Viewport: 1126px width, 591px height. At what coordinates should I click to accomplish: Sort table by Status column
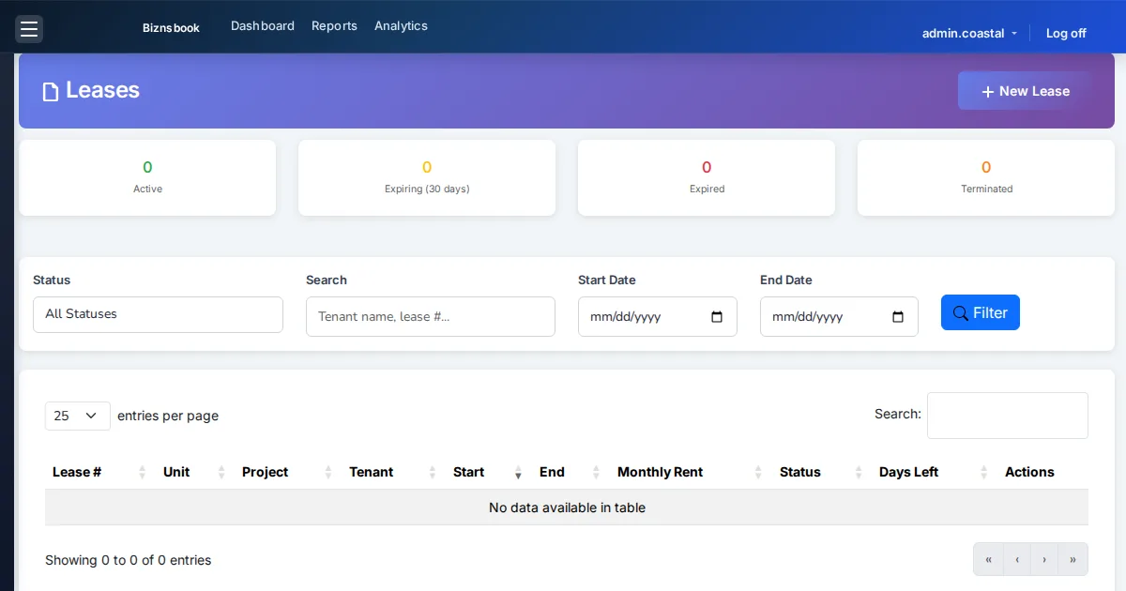click(822, 472)
